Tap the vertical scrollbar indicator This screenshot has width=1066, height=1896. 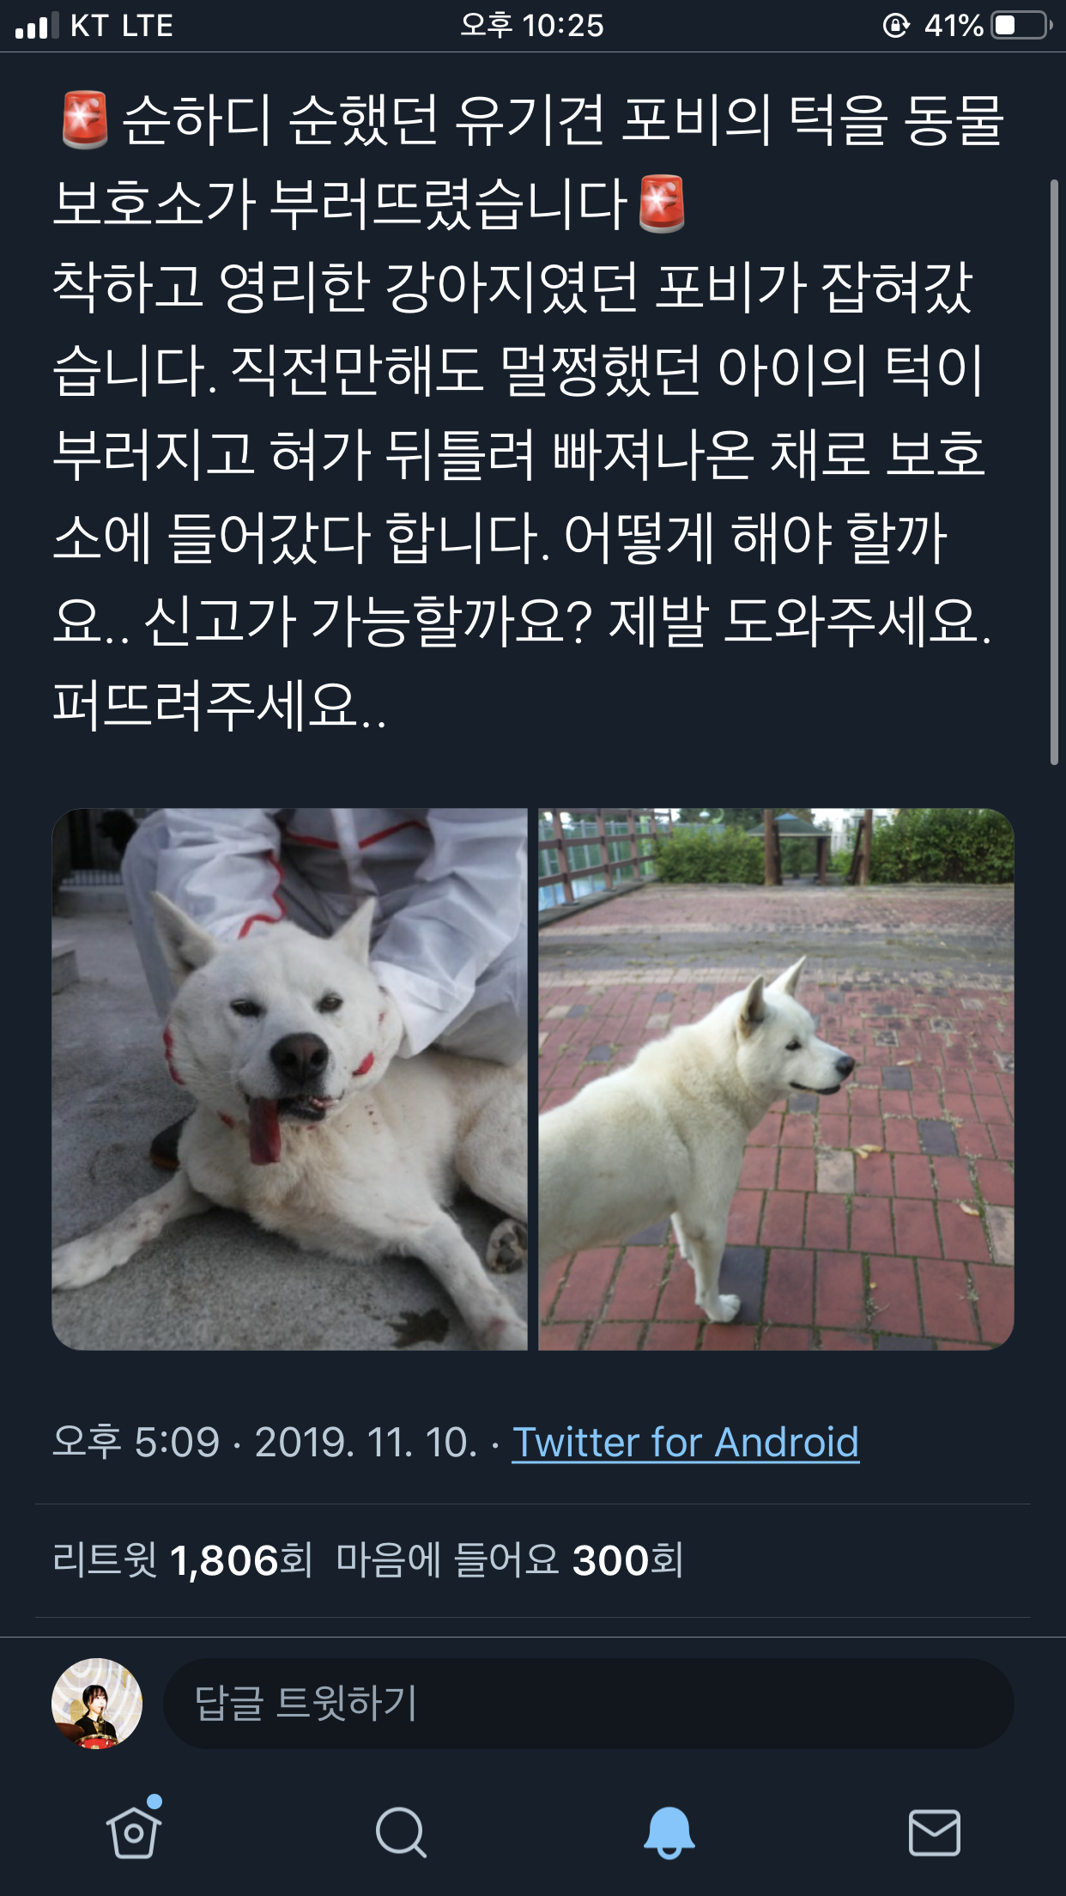pyautogui.click(x=1055, y=471)
